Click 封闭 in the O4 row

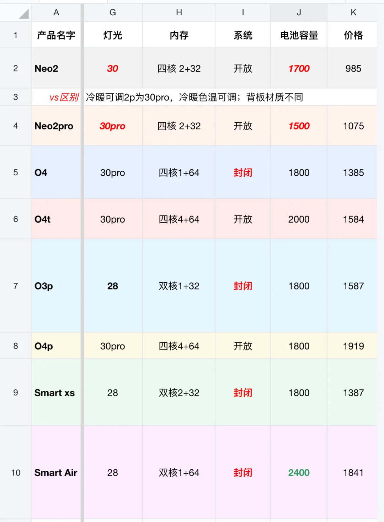[x=243, y=172]
